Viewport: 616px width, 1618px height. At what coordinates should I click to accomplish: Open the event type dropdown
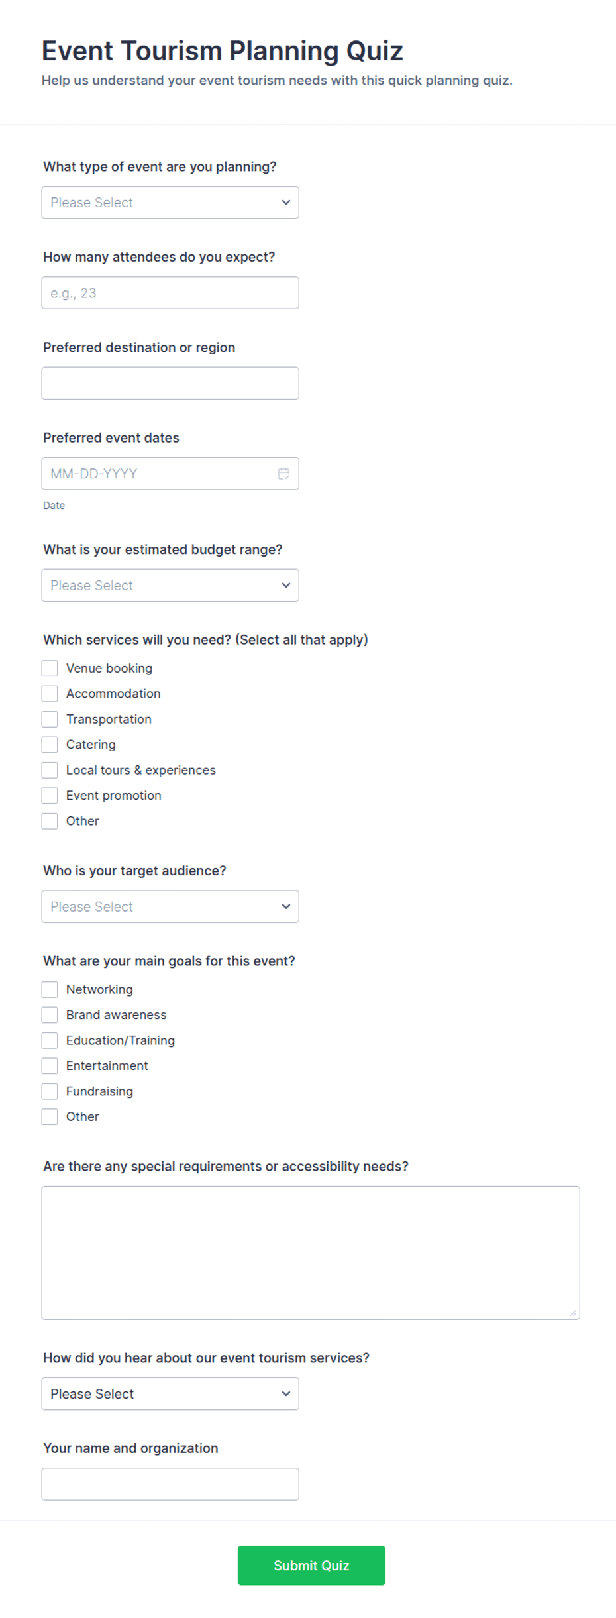(170, 203)
